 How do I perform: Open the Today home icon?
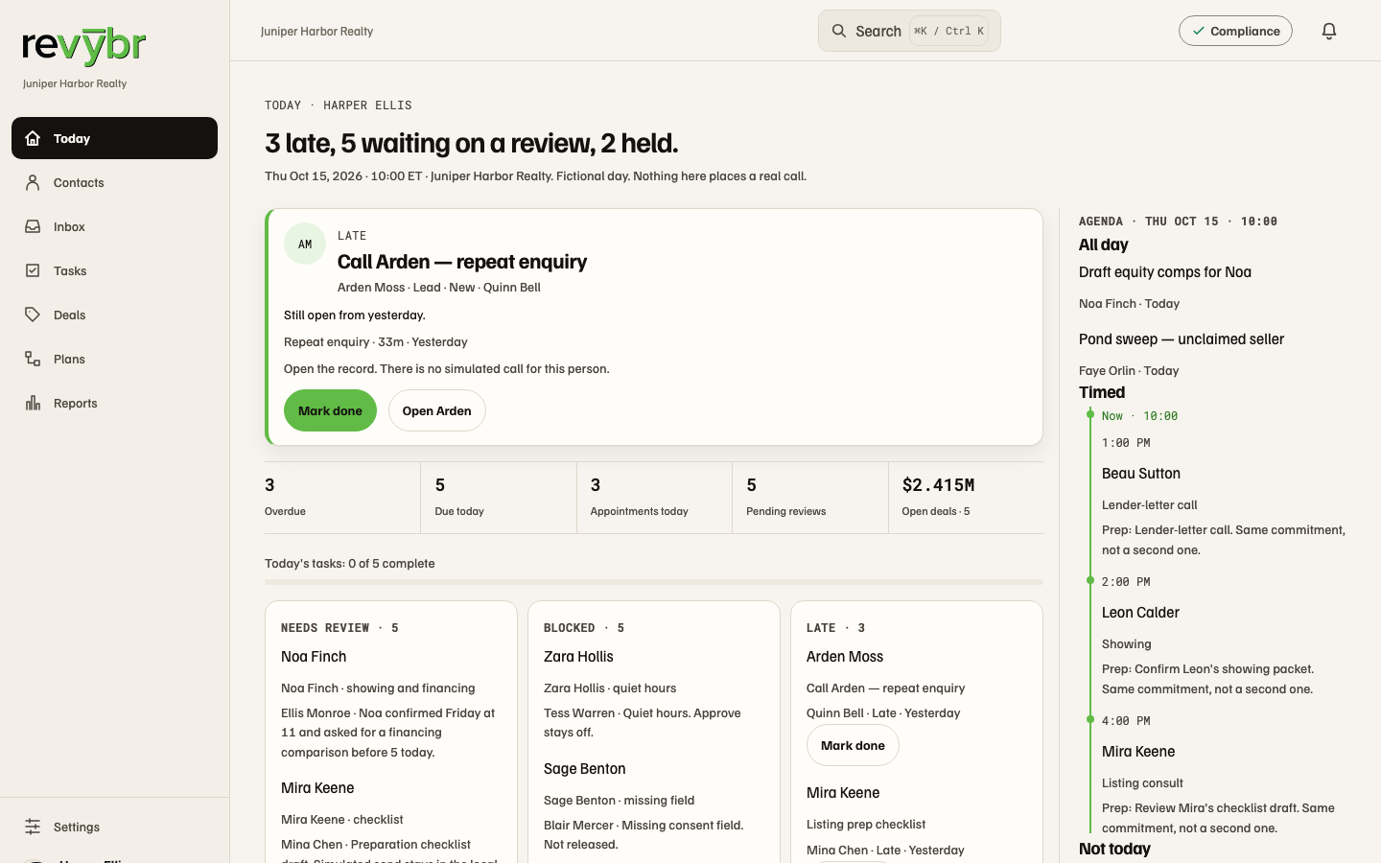pos(33,138)
